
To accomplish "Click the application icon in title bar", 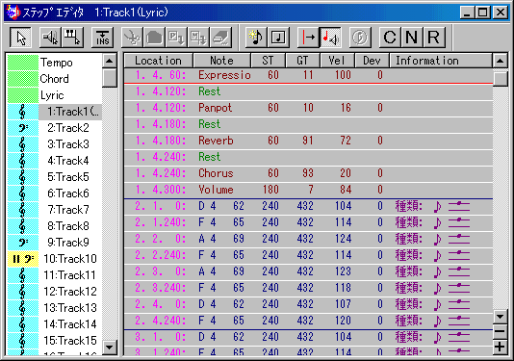I will 13,13.
